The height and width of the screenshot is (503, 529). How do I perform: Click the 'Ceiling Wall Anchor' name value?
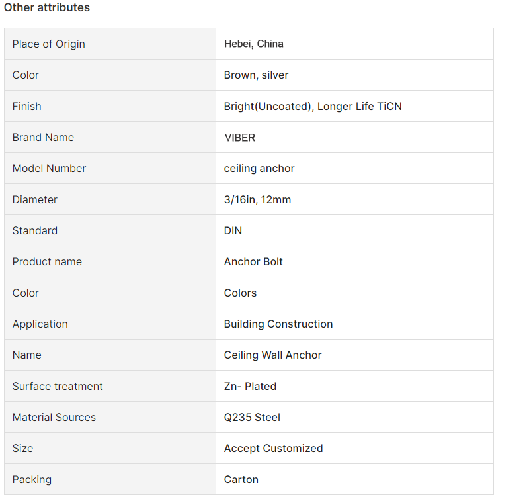coord(272,355)
